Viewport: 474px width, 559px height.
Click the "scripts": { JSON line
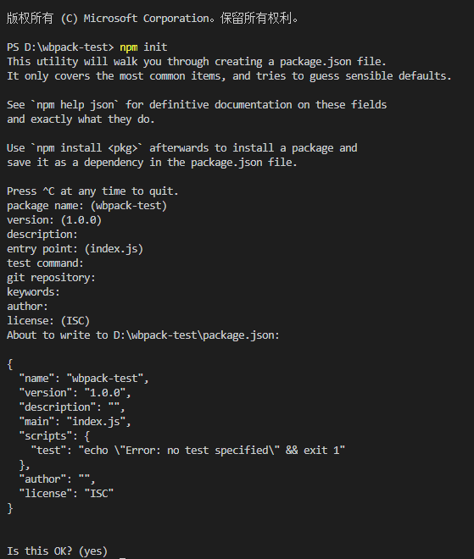coord(54,436)
